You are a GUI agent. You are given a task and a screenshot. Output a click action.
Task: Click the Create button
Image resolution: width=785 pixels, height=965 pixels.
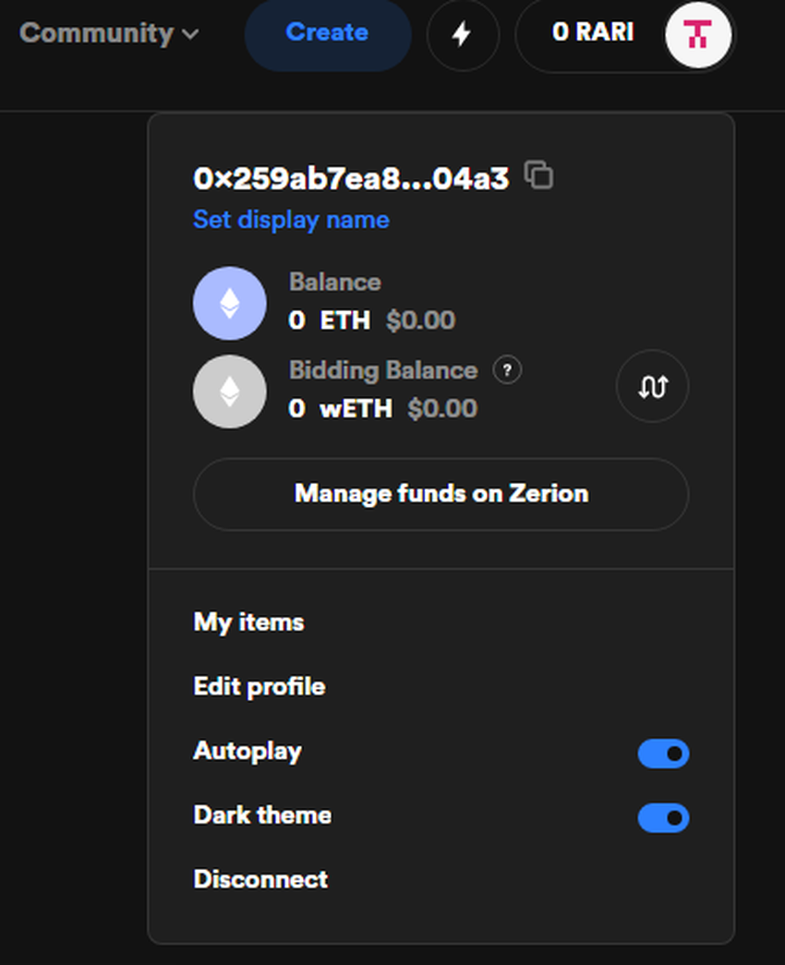[328, 33]
